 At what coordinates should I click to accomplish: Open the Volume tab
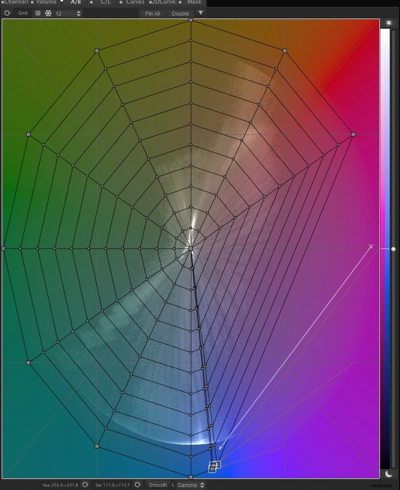coord(45,3)
